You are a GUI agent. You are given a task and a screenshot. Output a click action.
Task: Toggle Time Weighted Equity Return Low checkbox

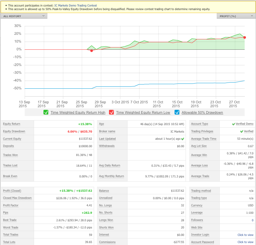111,112
